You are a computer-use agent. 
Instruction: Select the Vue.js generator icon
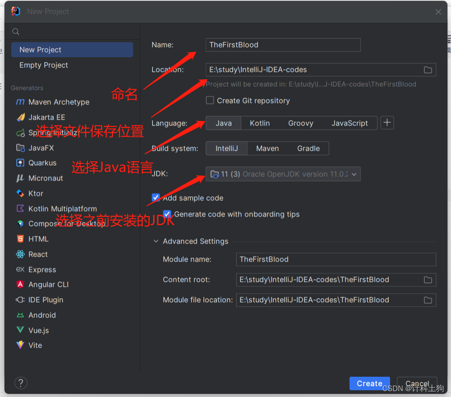click(20, 330)
